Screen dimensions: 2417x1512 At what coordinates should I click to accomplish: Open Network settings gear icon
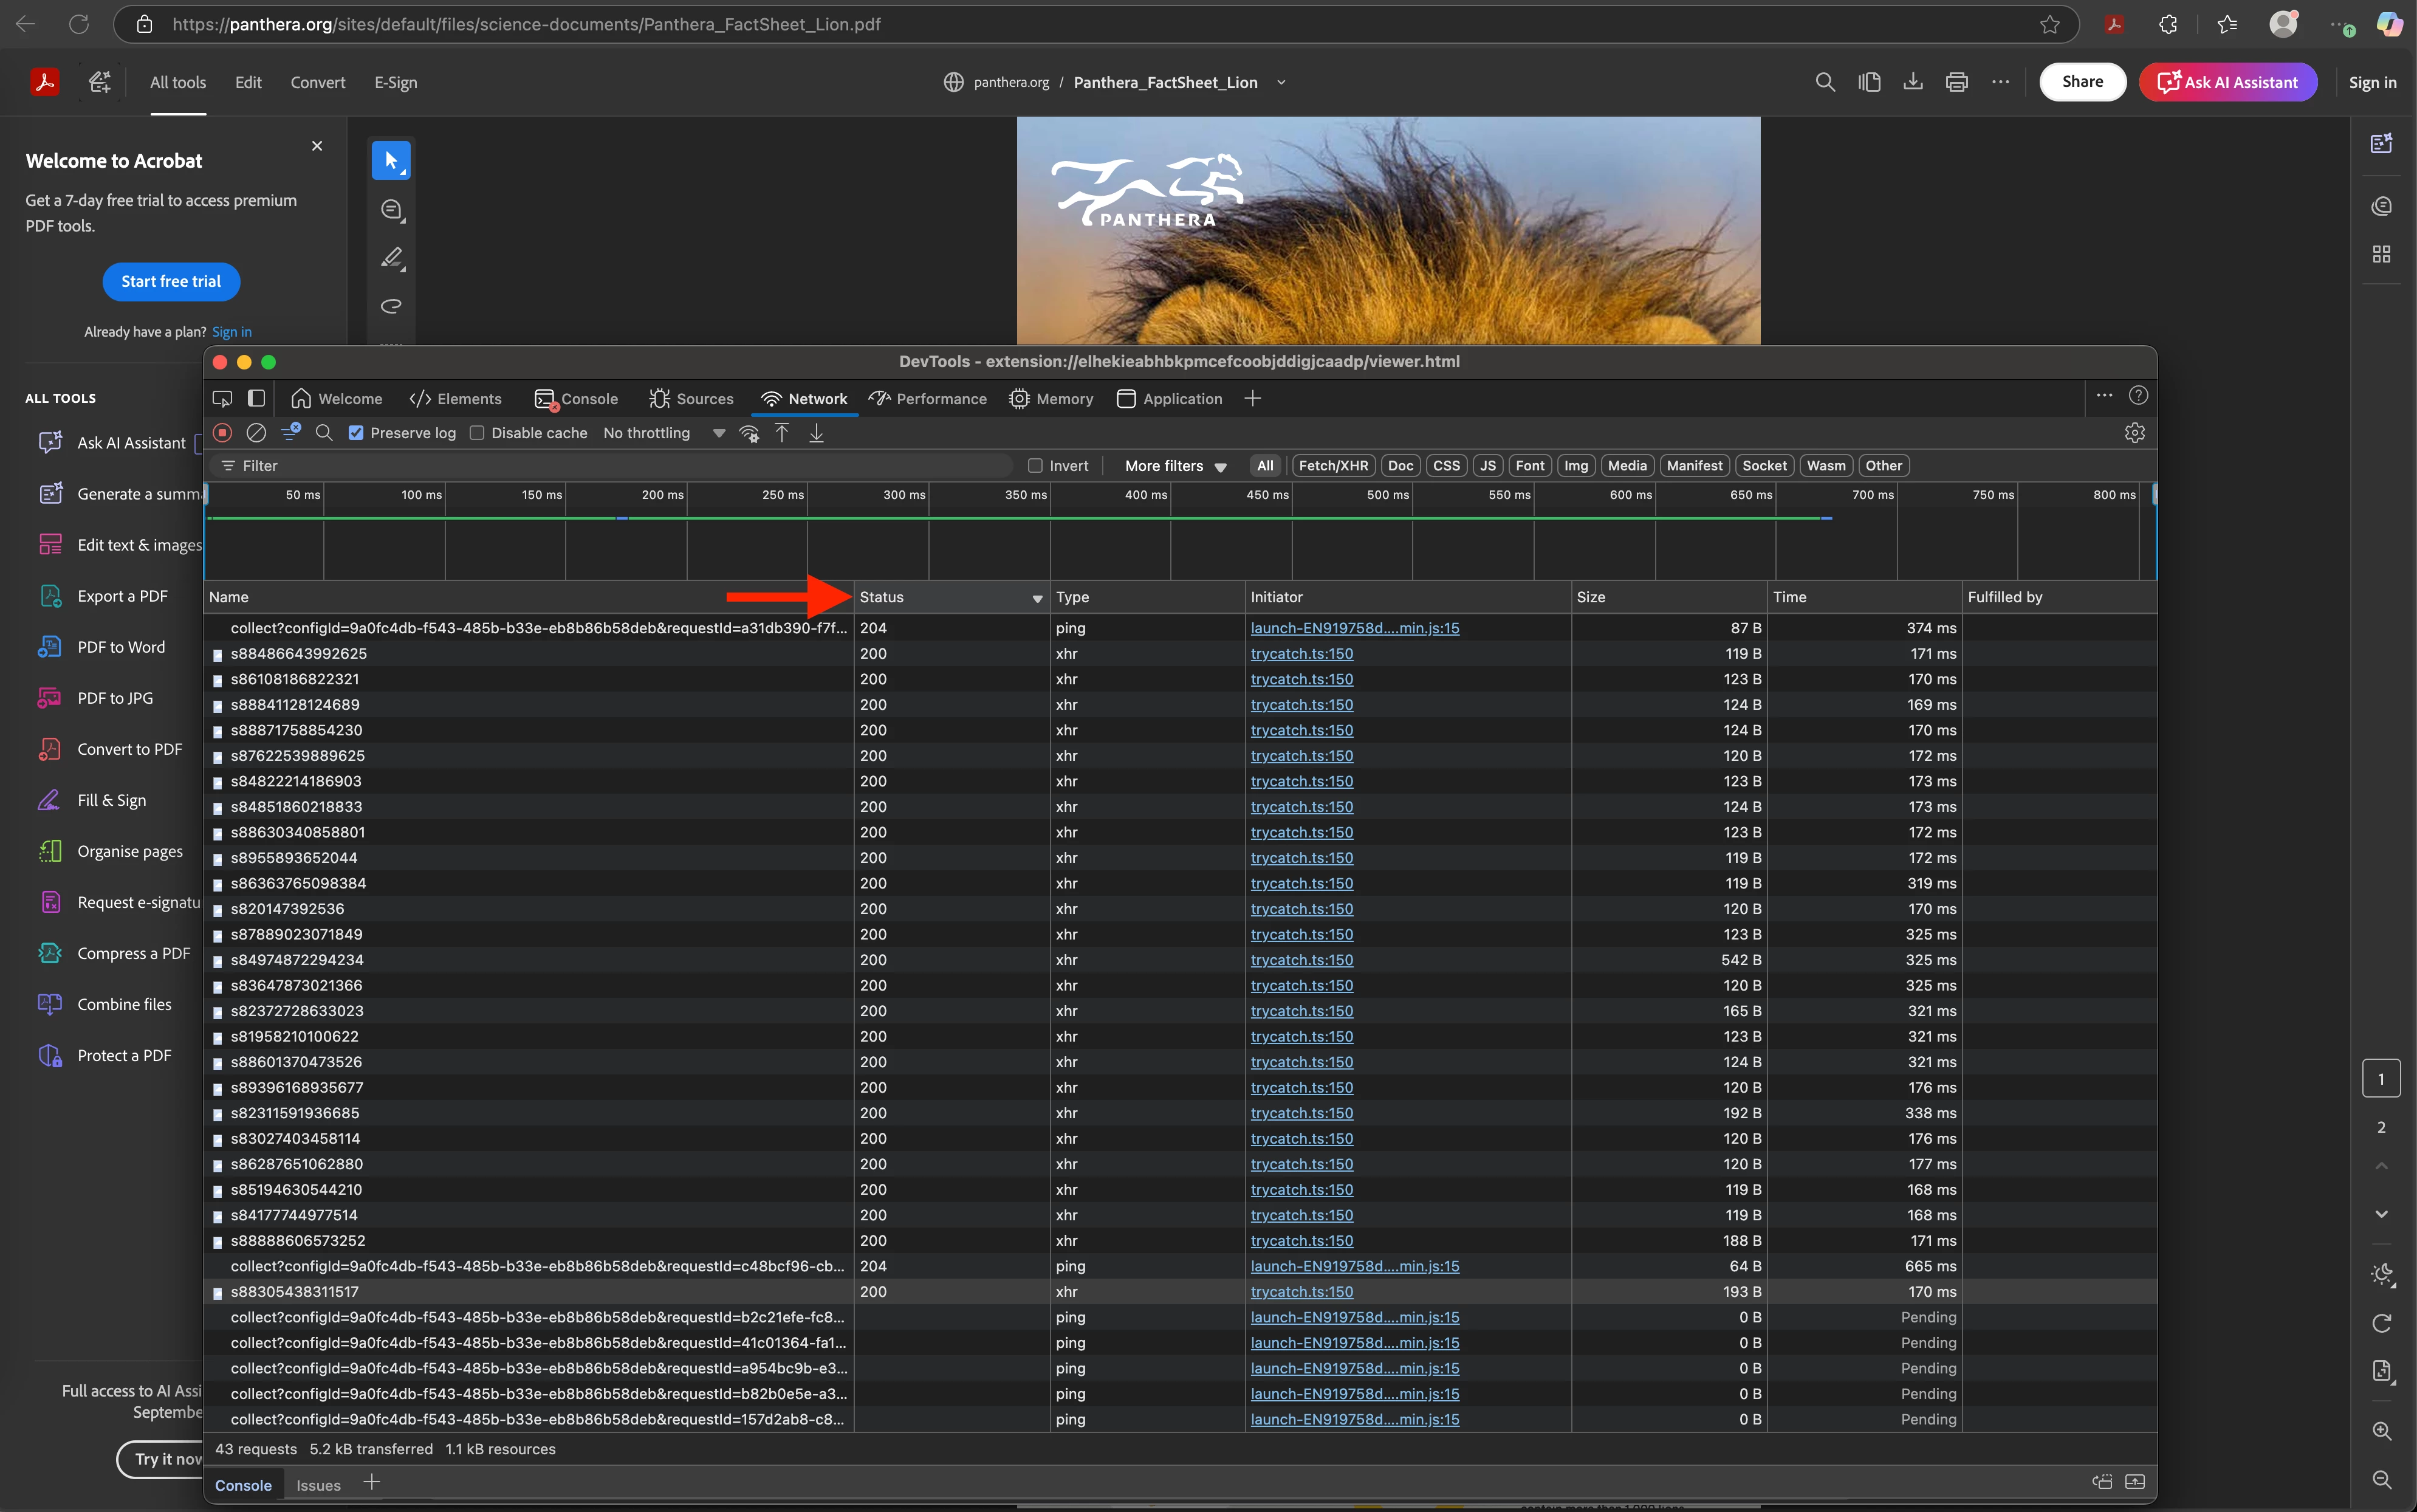coord(2134,433)
